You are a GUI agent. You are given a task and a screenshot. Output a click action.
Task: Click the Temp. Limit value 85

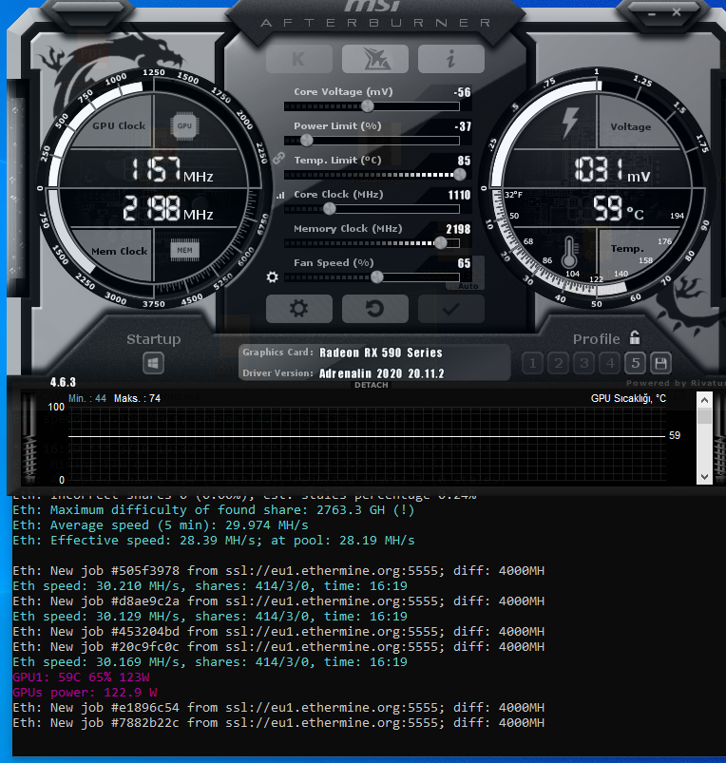pyautogui.click(x=465, y=161)
